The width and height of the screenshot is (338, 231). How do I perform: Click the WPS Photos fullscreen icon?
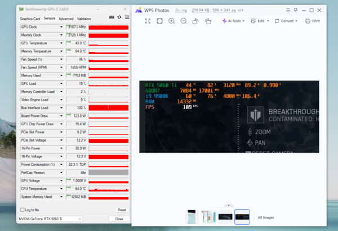tap(148, 21)
